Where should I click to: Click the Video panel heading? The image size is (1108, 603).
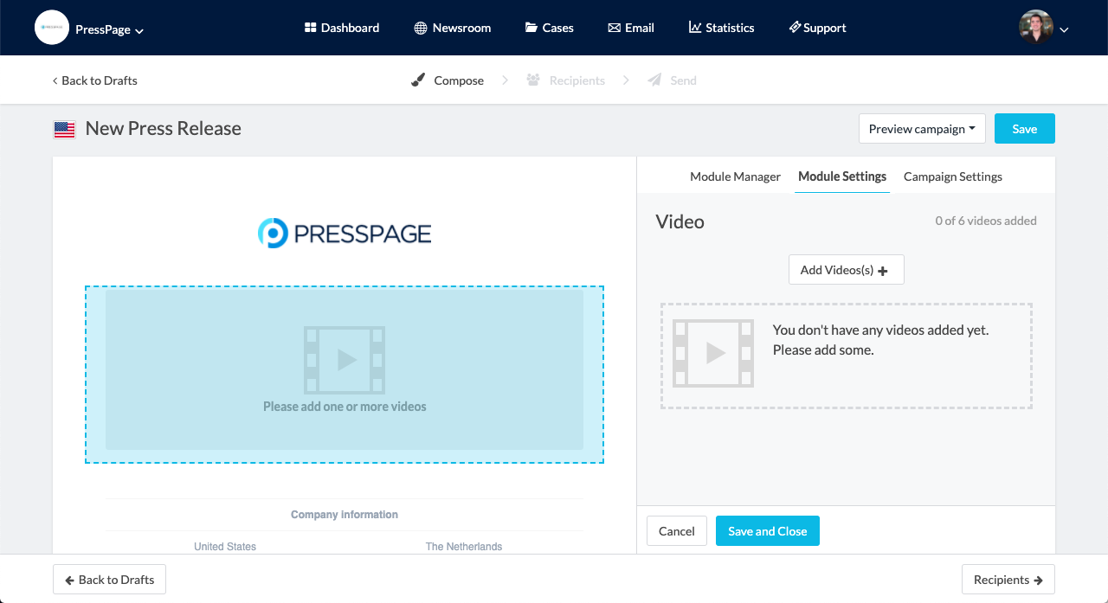680,221
